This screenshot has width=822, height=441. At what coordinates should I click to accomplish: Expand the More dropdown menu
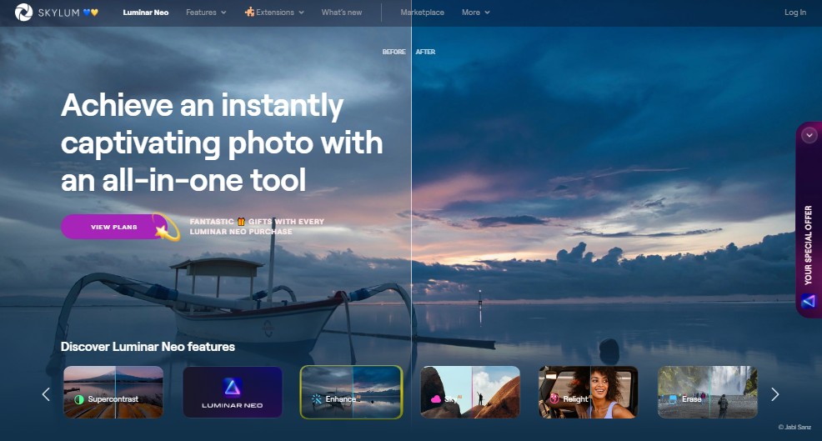point(475,12)
